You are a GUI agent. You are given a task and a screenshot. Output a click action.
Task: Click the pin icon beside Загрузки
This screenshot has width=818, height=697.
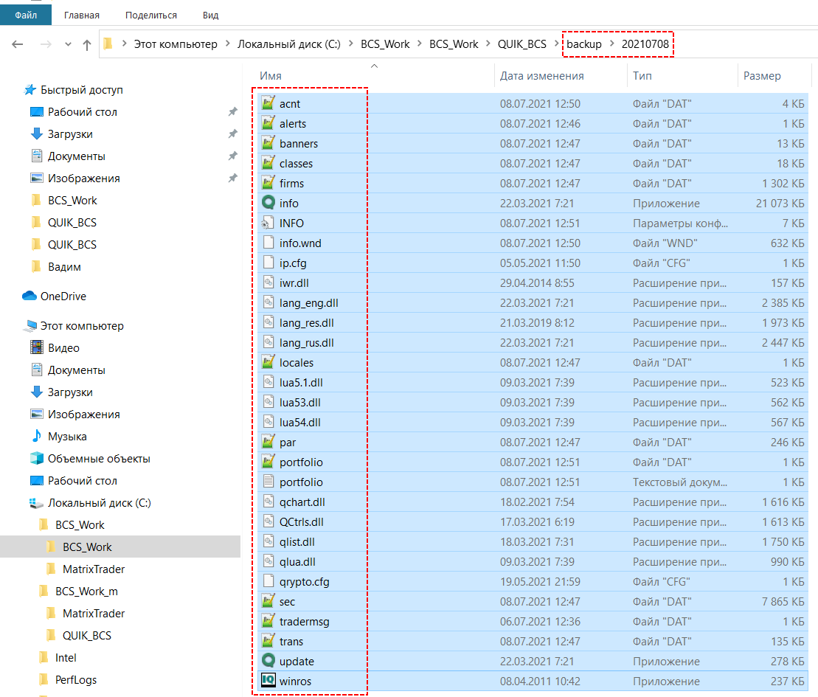[x=232, y=134]
